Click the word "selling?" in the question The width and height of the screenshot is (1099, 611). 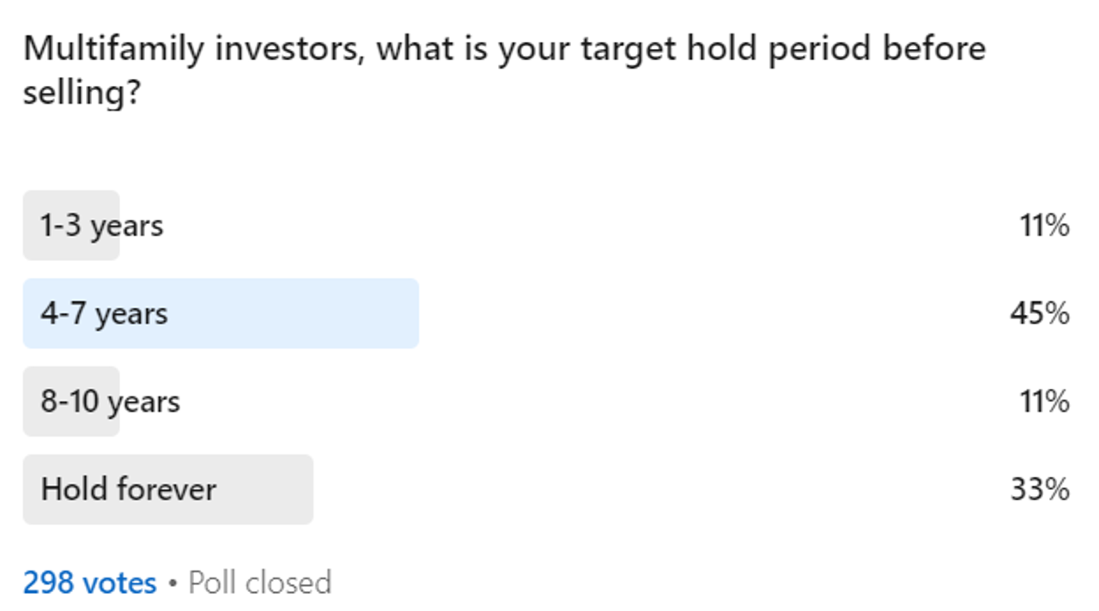[82, 93]
